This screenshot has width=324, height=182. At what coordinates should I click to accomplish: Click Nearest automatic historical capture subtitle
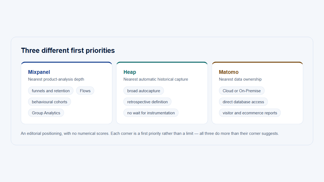point(156,79)
